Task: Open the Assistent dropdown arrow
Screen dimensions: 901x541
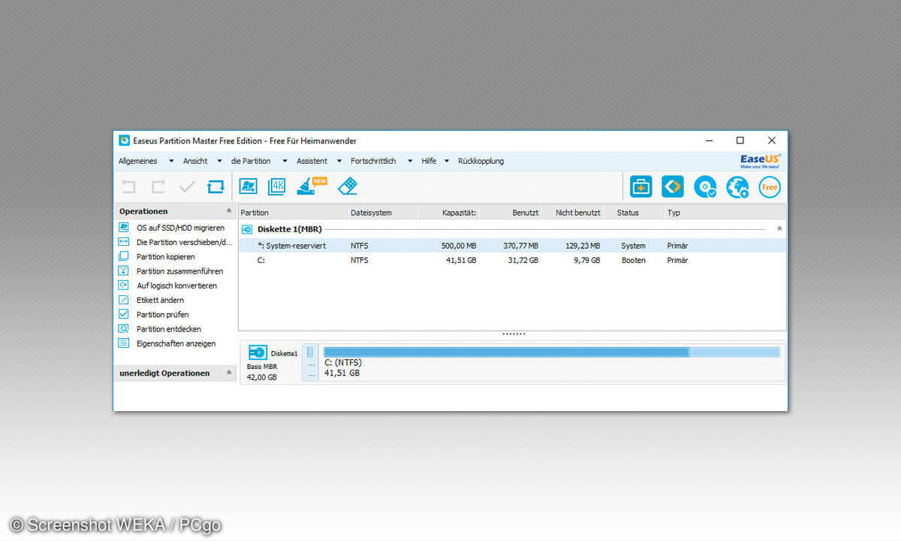Action: [339, 162]
